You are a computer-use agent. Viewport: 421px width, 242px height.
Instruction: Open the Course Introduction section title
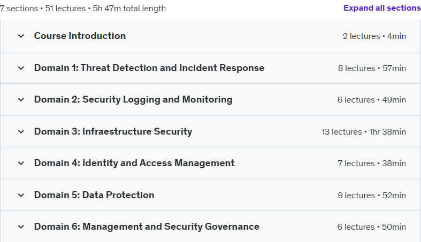click(x=80, y=36)
